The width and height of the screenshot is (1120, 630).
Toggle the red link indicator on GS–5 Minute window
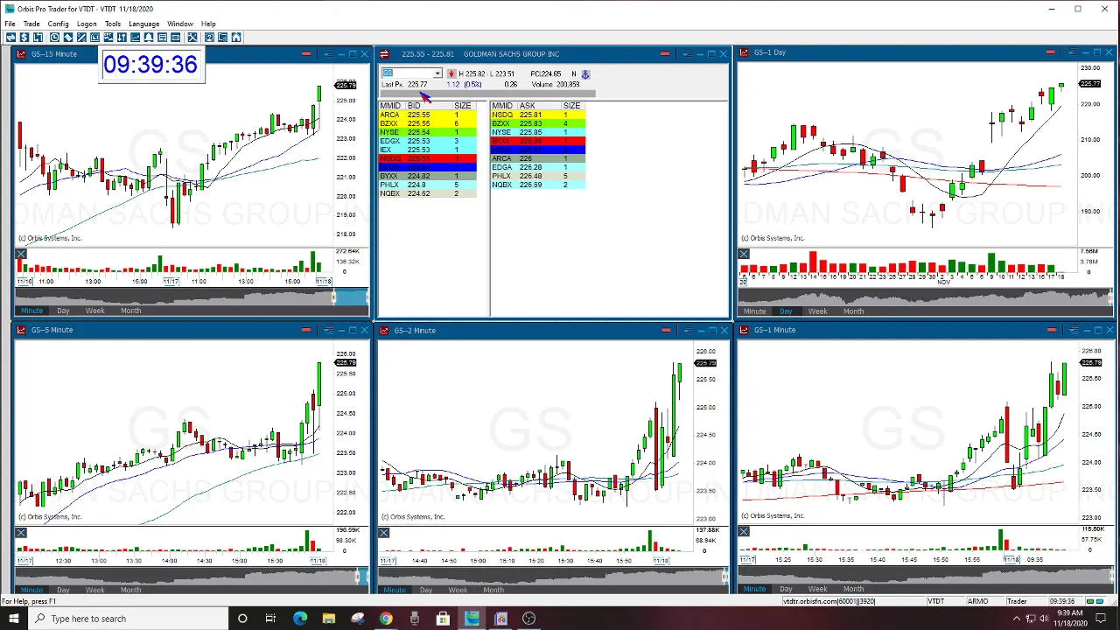[306, 330]
